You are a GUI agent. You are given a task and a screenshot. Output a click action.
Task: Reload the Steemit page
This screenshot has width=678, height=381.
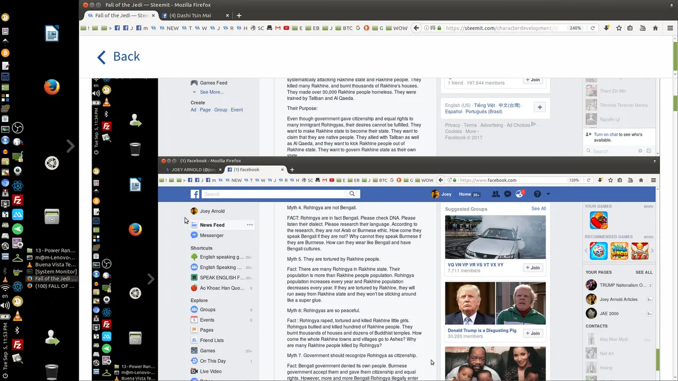point(593,28)
